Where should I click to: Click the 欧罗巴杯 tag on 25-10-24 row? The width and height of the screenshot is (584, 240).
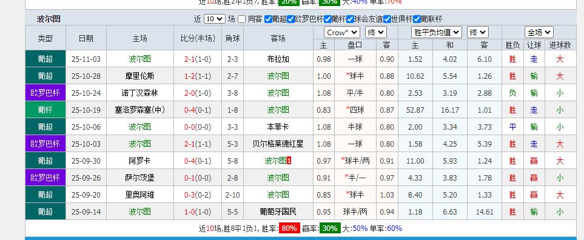45,93
